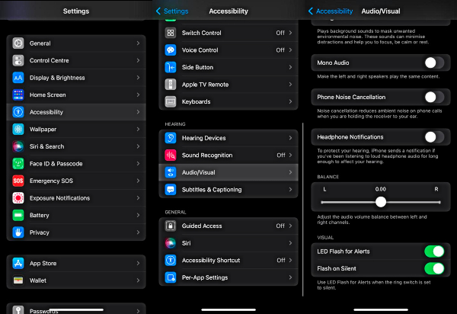Tap the Voice Control icon
The height and width of the screenshot is (314, 457).
coord(171,50)
